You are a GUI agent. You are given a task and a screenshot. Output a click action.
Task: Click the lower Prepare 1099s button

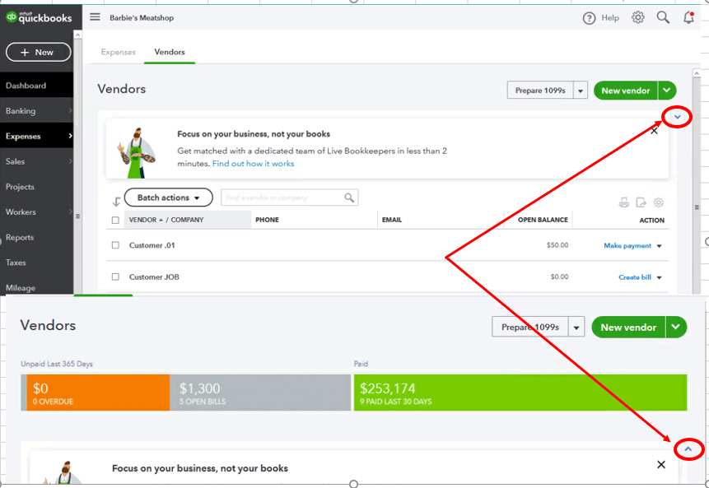pos(530,328)
